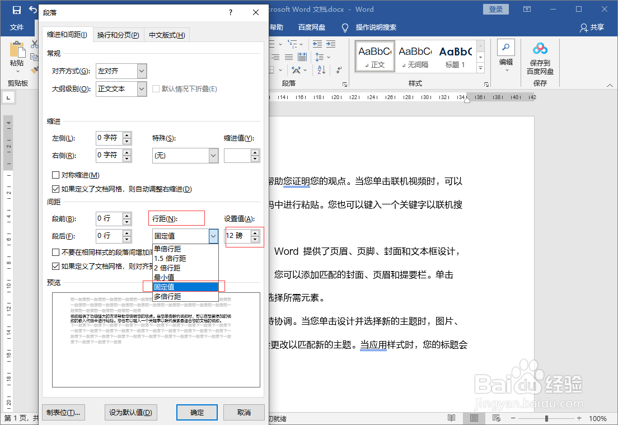The width and height of the screenshot is (618, 425).
Task: Click the Undo arrow in quick access toolbar
Action: [33, 10]
